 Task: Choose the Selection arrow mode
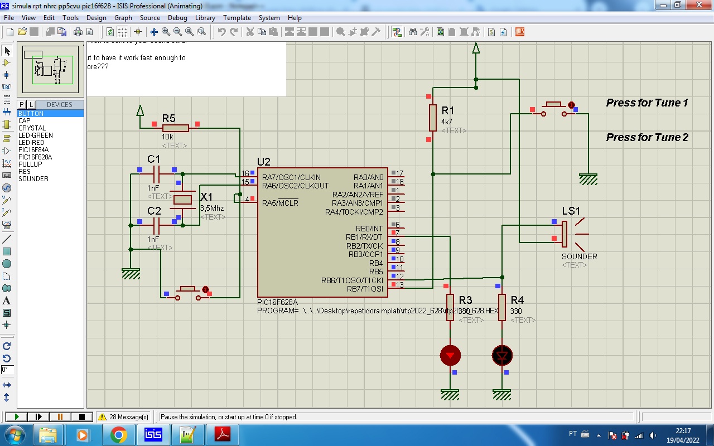point(7,51)
